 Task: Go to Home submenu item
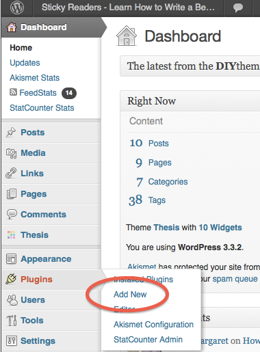pos(21,48)
